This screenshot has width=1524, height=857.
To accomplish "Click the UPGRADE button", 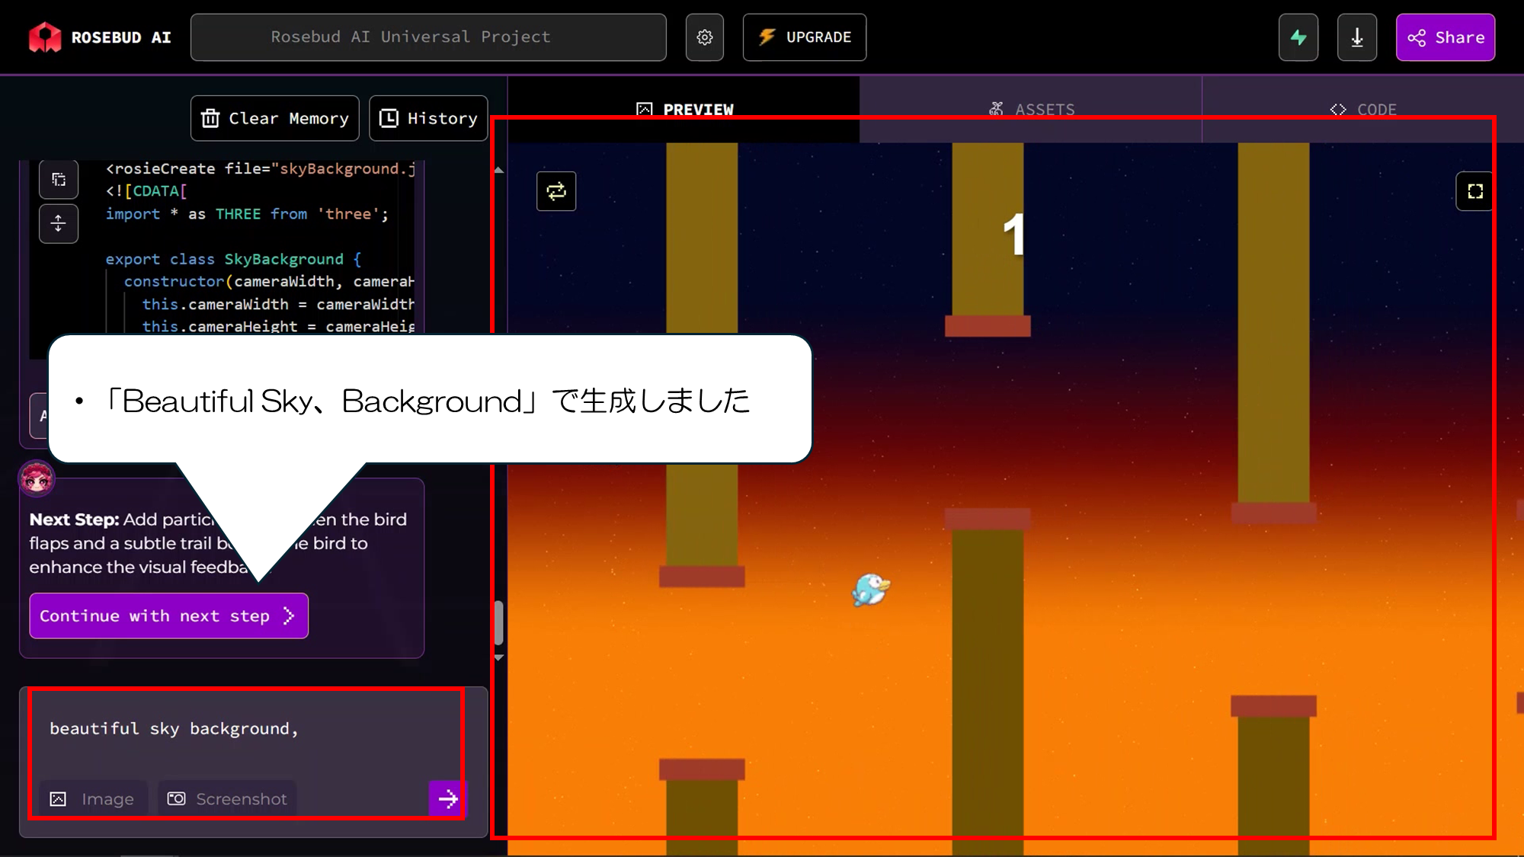I will pyautogui.click(x=805, y=37).
